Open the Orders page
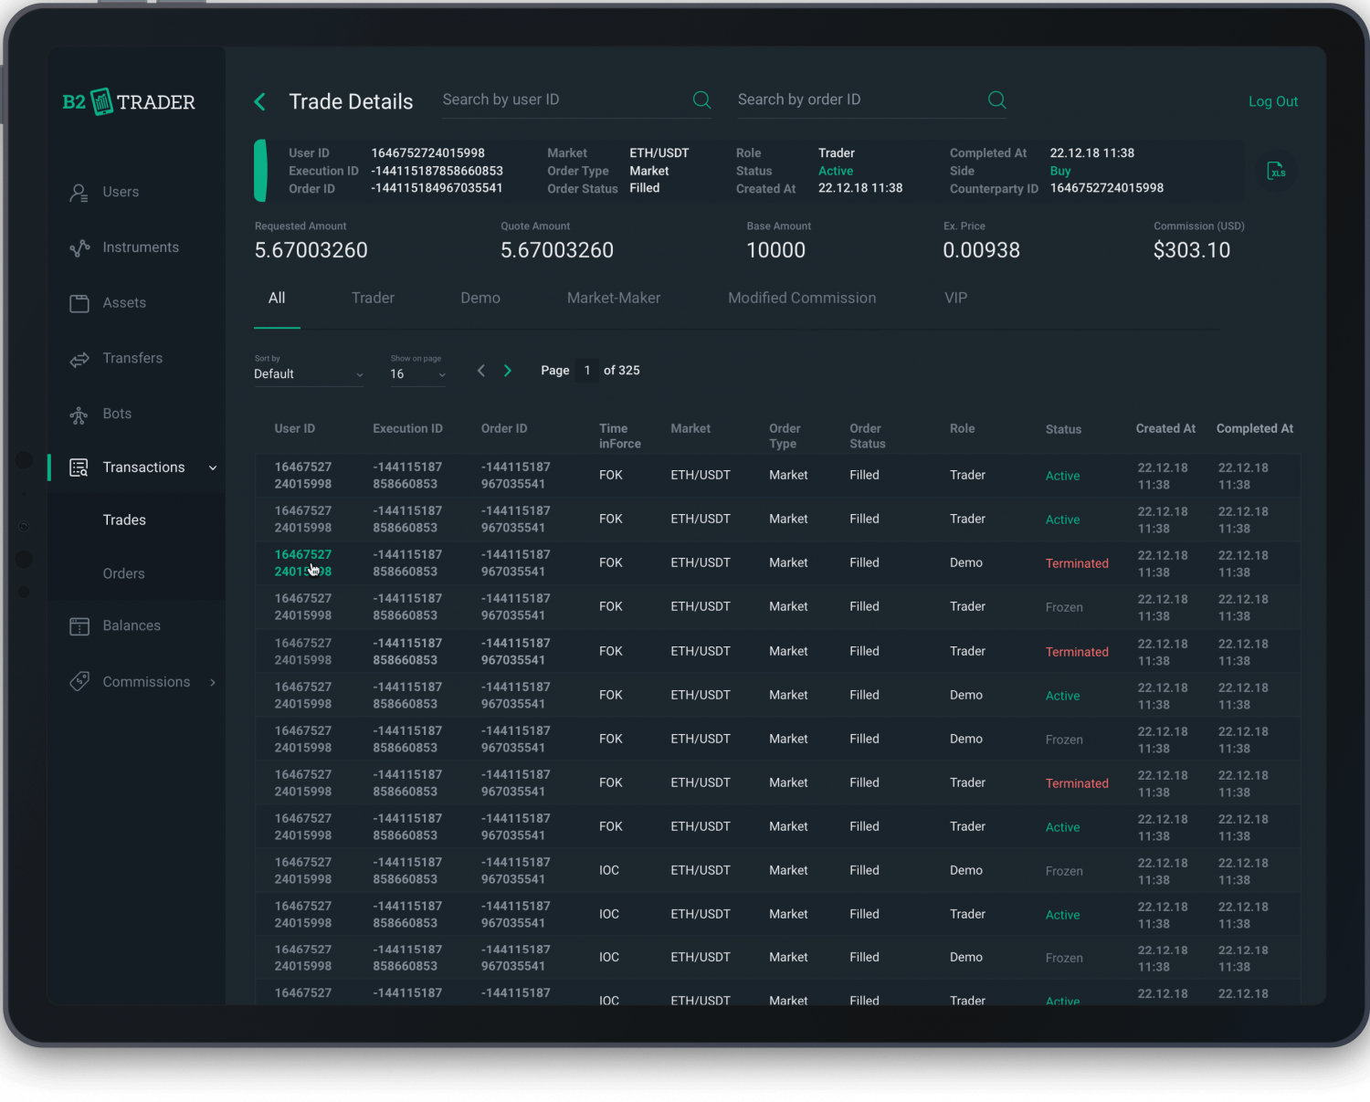 coord(123,573)
